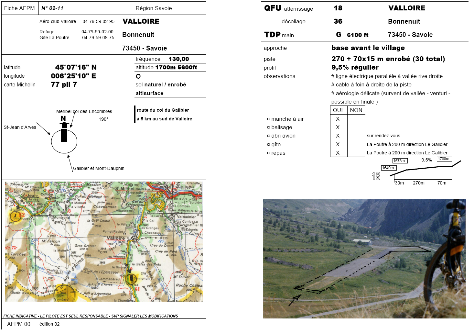Select the altitude value '1700m 5600ft'

(176, 67)
